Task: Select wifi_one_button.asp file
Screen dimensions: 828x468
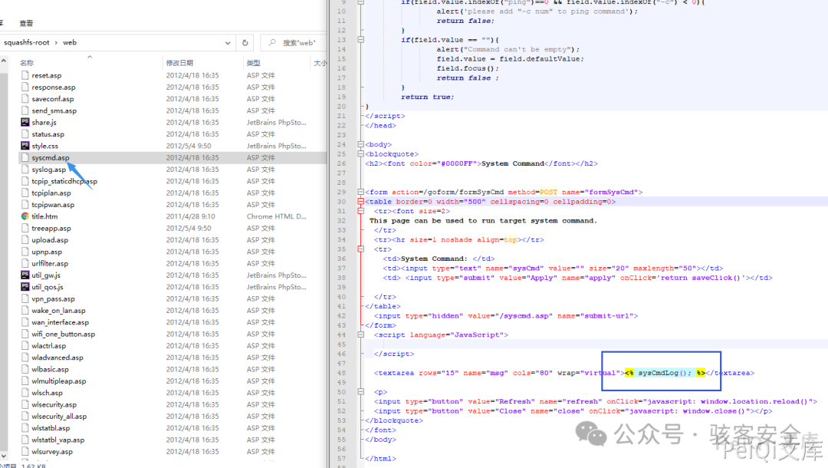Action: point(63,334)
